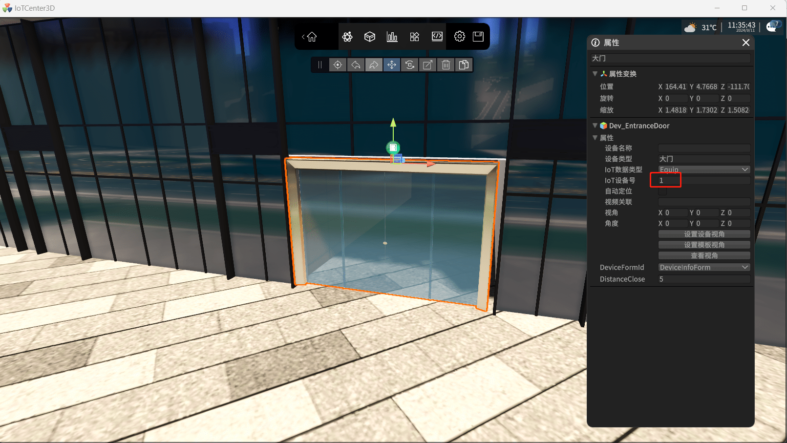Save the scene with the floppy disk icon
Viewport: 787px width, 443px height.
coord(478,37)
